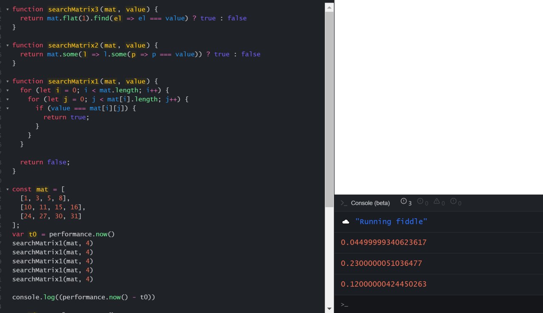Viewport: 543px width, 313px height.
Task: Click the searchMatrix1 function name in its definition
Action: click(x=73, y=81)
